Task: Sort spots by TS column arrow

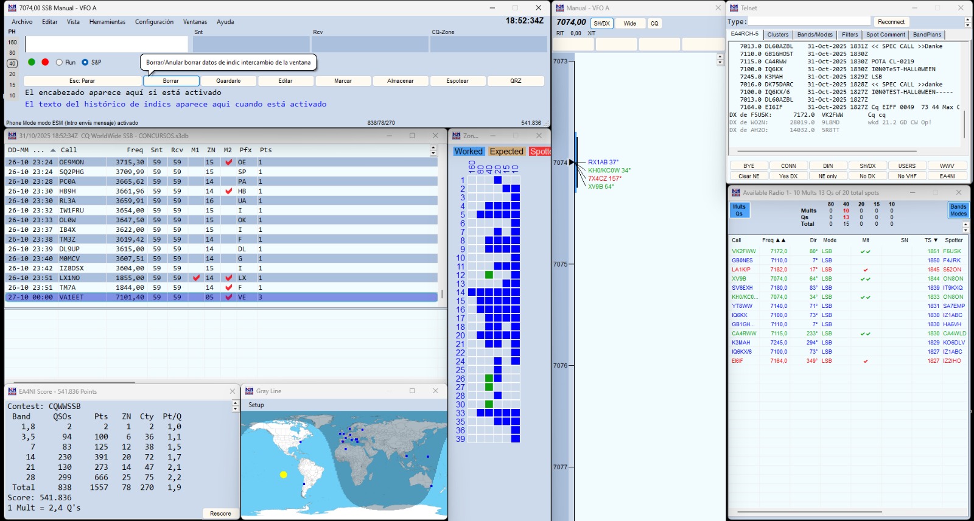Action: click(935, 240)
